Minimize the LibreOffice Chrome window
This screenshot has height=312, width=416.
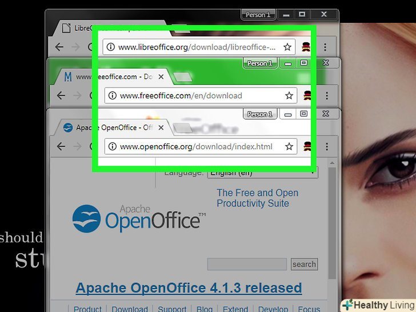pyautogui.click(x=286, y=15)
